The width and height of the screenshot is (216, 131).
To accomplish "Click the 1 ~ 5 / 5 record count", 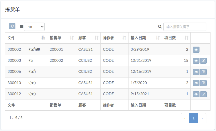I will click(16, 118).
